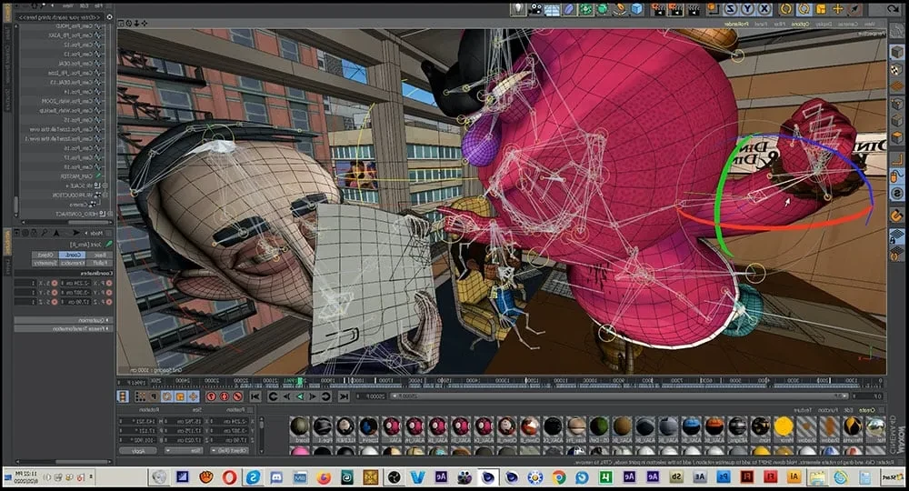Open Object Manager File menu
Screen dimensions: 909x491
98,5
